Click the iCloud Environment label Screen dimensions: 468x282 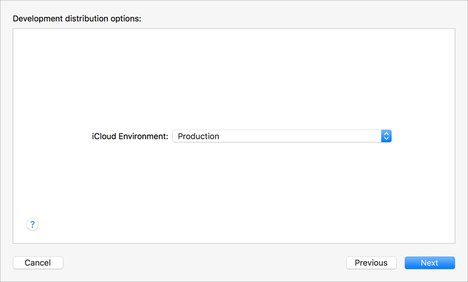(130, 136)
